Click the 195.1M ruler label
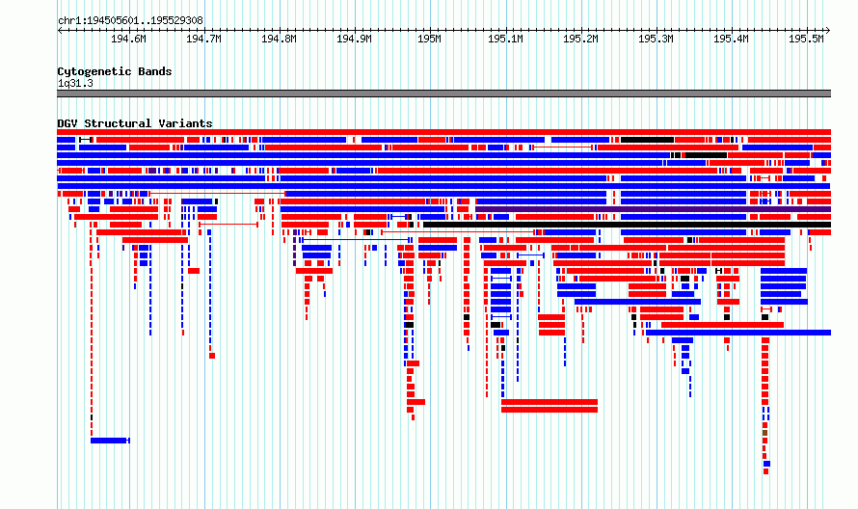Viewport: 858px width, 509px height. (505, 39)
